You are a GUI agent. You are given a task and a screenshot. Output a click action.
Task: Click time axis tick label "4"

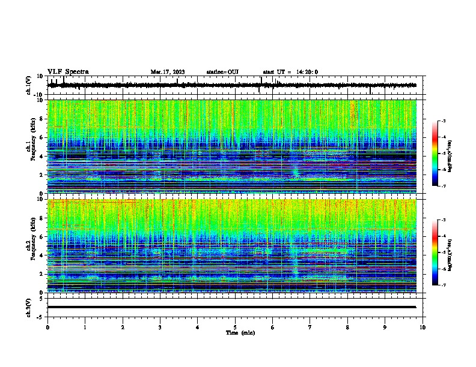pyautogui.click(x=198, y=327)
